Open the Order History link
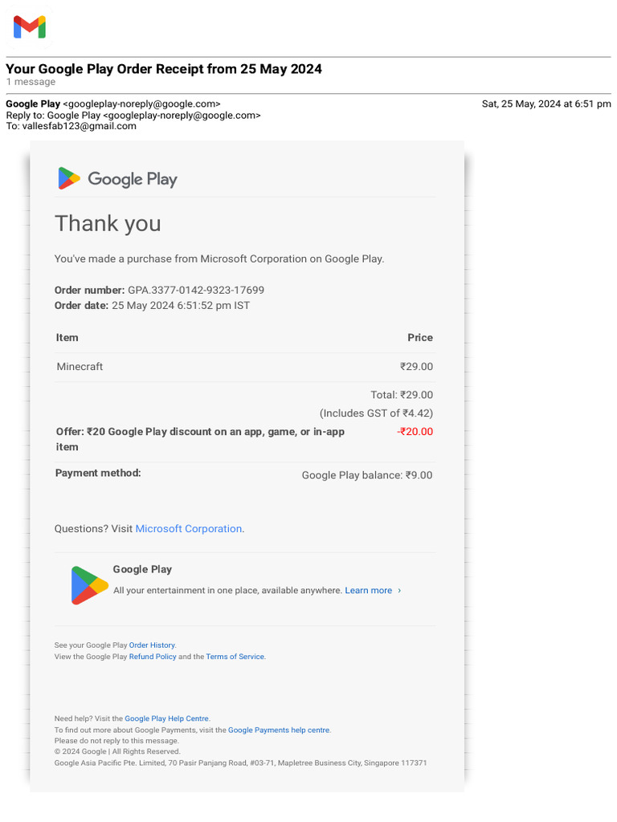The height and width of the screenshot is (822, 617). 152,645
